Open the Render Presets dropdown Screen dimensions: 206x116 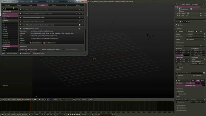click(x=188, y=46)
